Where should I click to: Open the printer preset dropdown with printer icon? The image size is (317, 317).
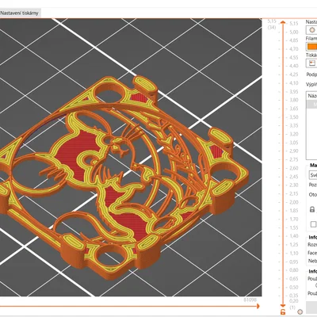pos(311,63)
